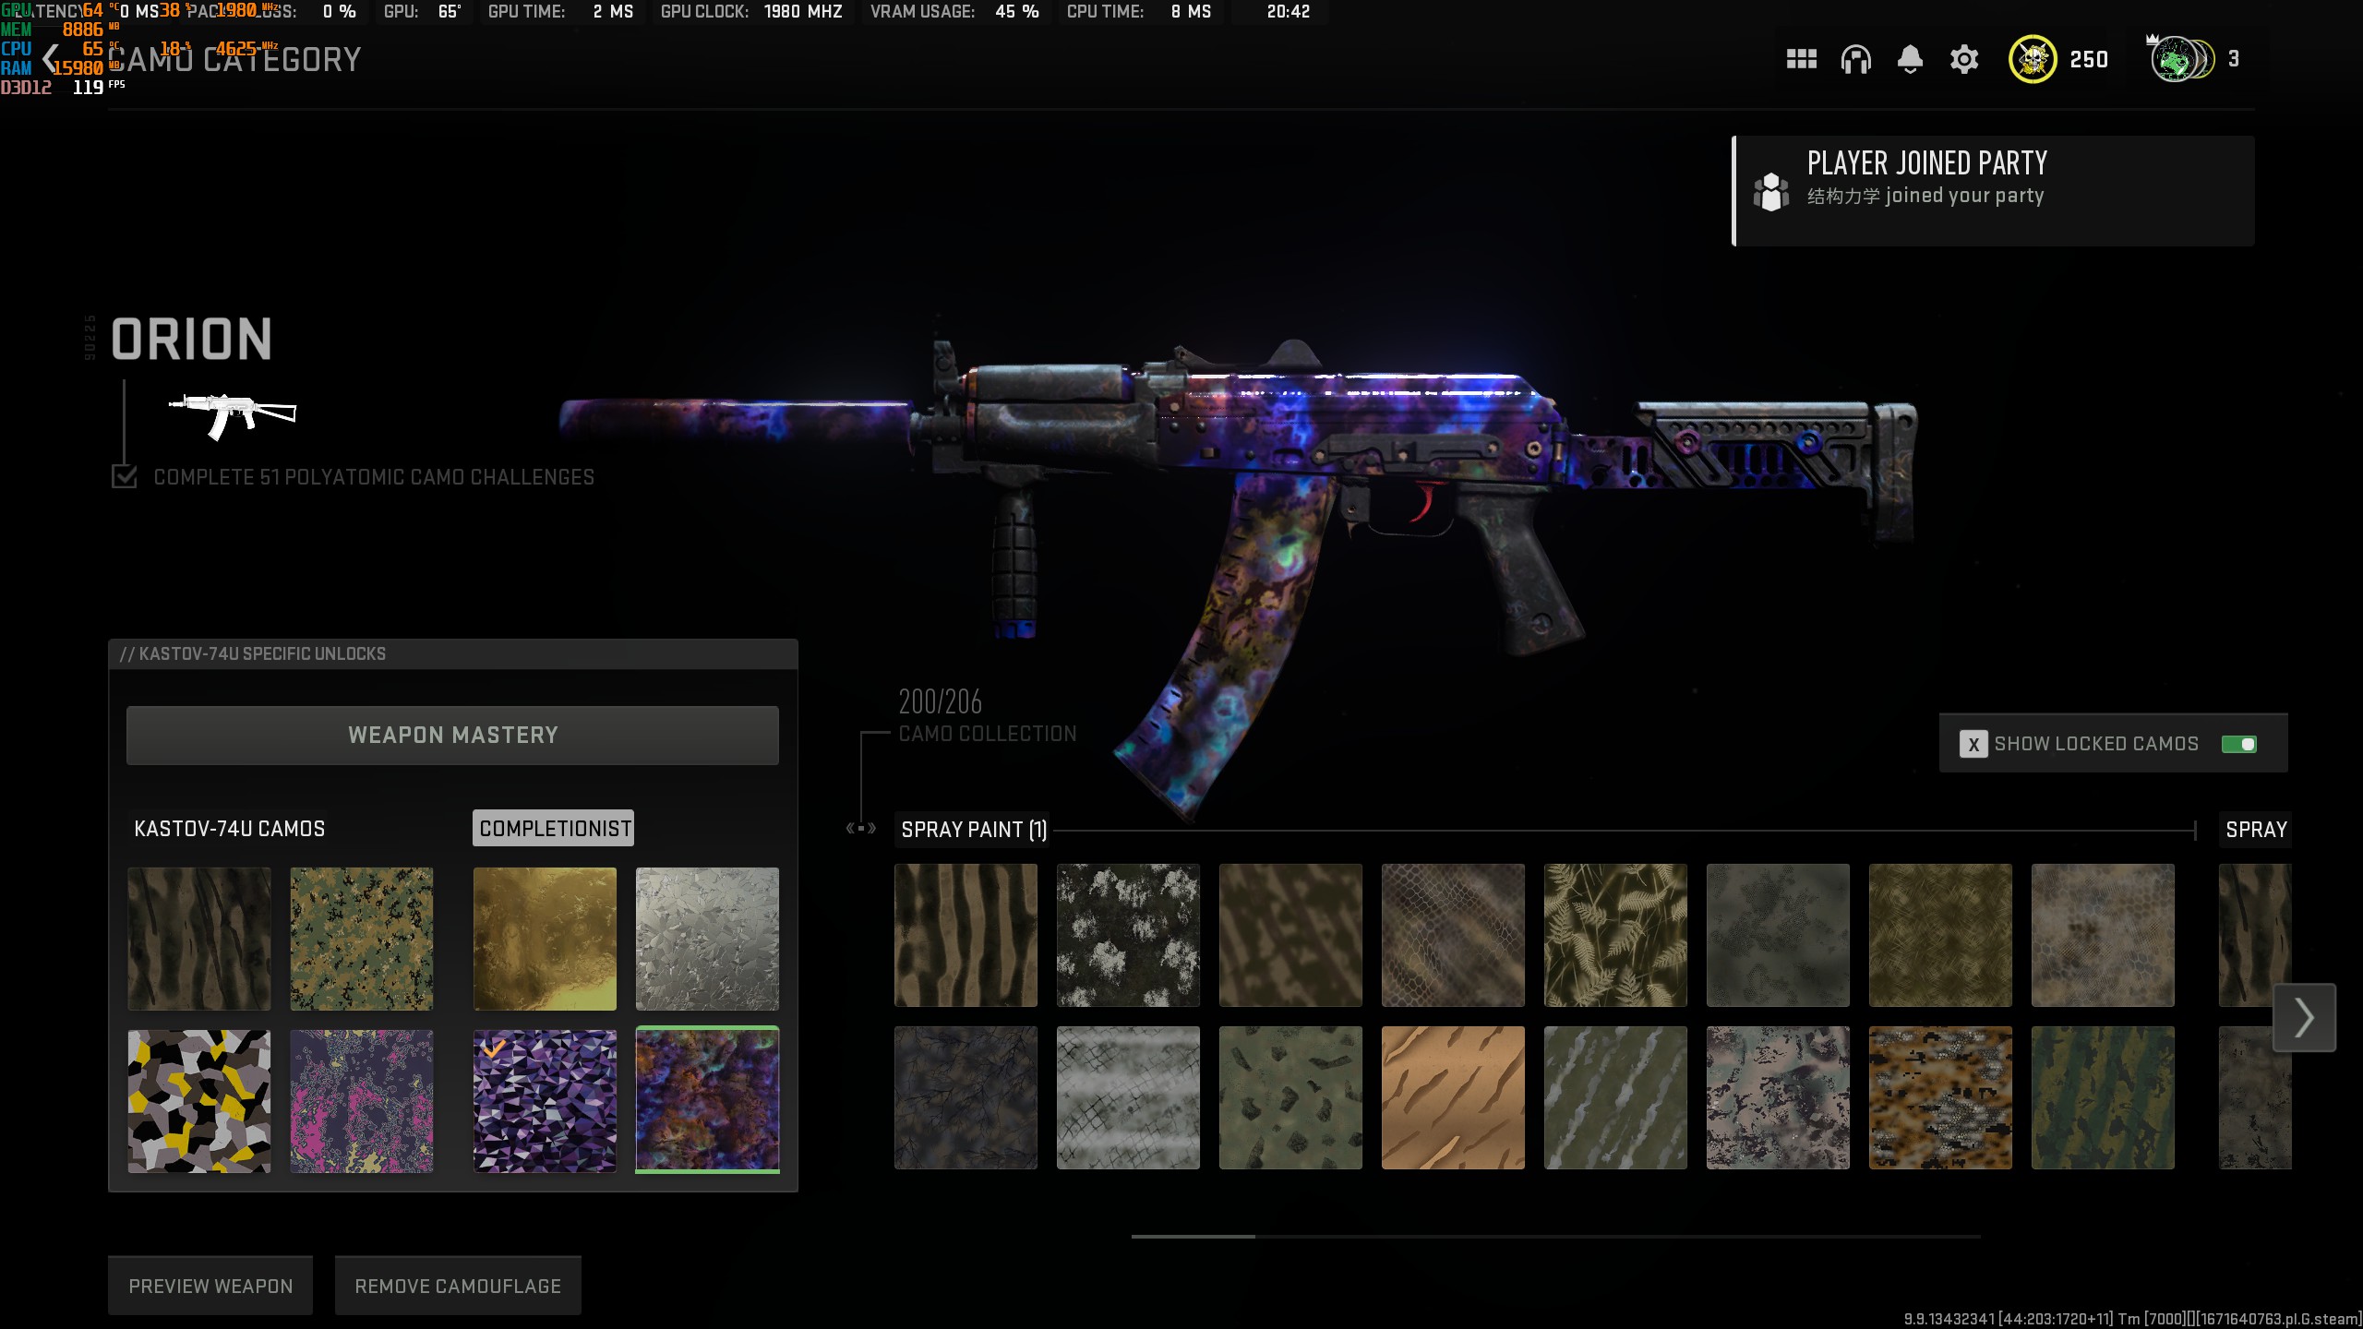Open the headset voice channel icon
This screenshot has height=1329, width=2363.
(1855, 60)
